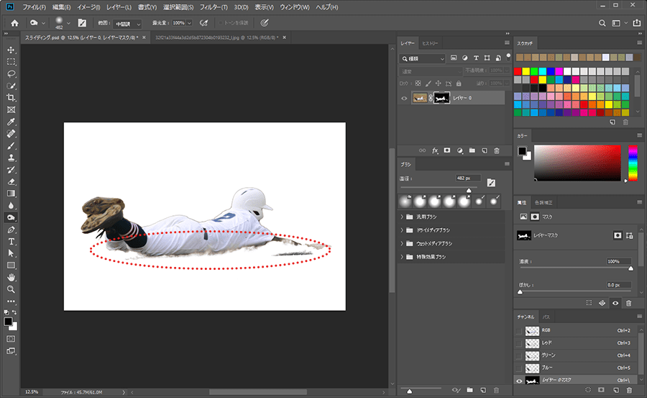This screenshot has width=647, height=398.
Task: Switch to the パス tab
Action: [x=546, y=317]
